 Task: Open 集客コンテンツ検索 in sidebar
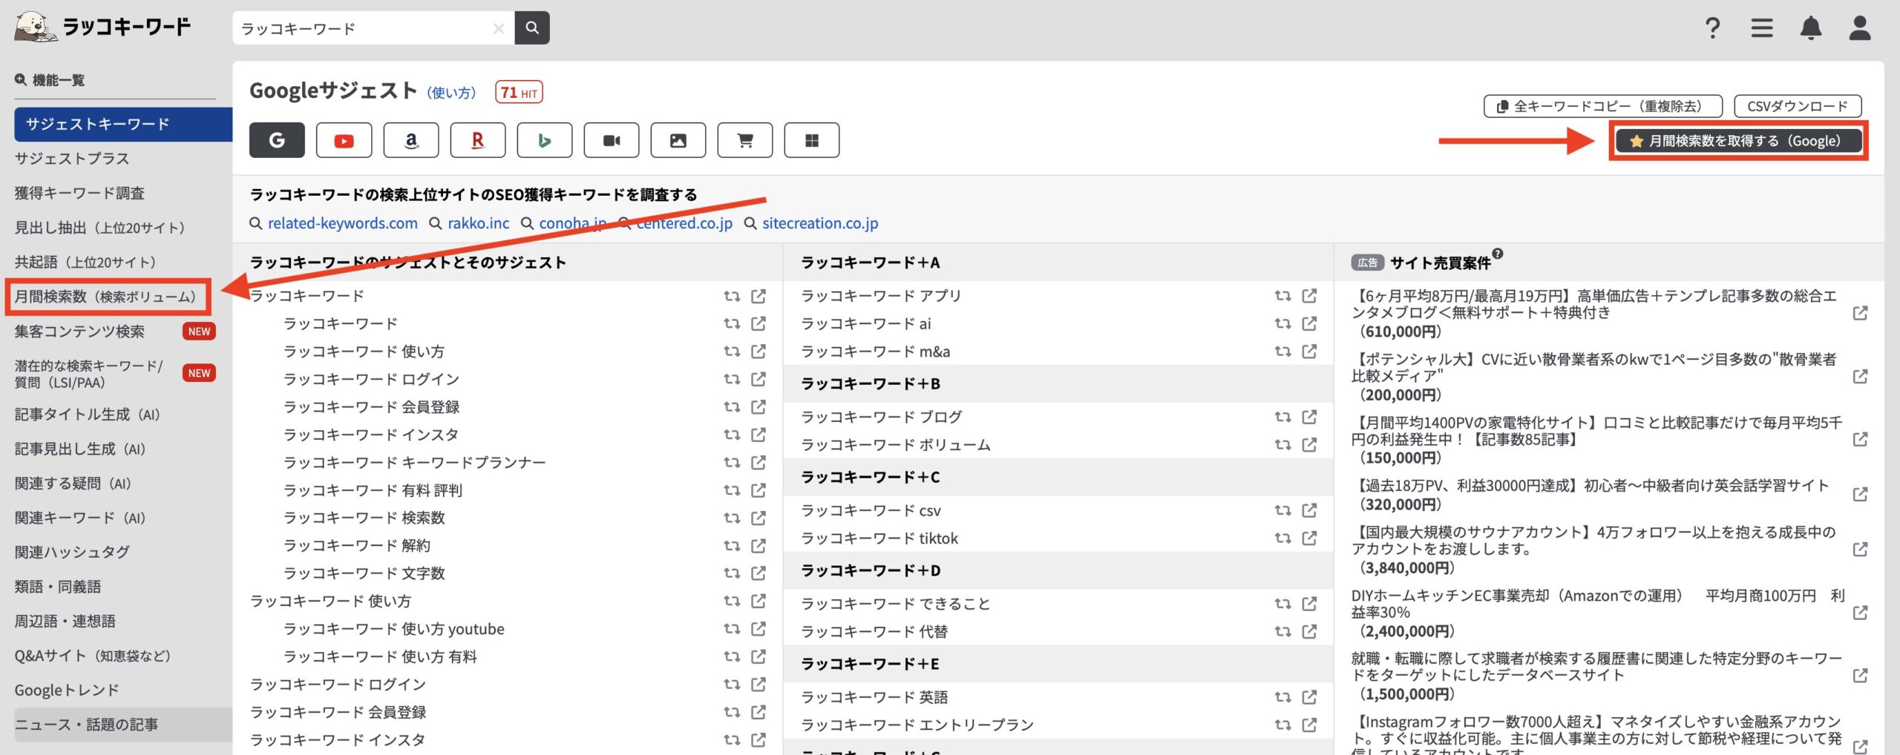tap(79, 332)
